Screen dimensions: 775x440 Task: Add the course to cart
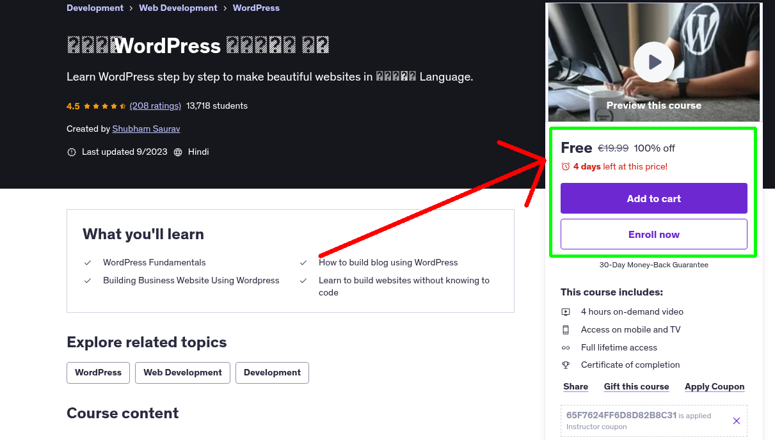(x=654, y=198)
